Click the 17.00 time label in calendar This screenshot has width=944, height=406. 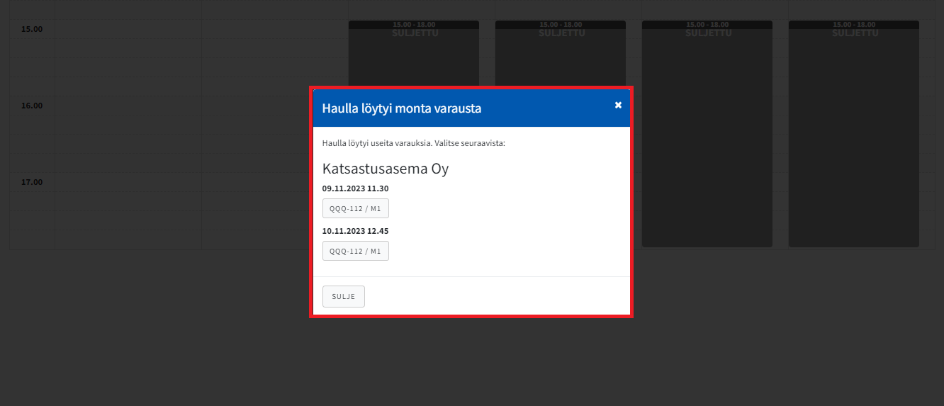point(32,182)
